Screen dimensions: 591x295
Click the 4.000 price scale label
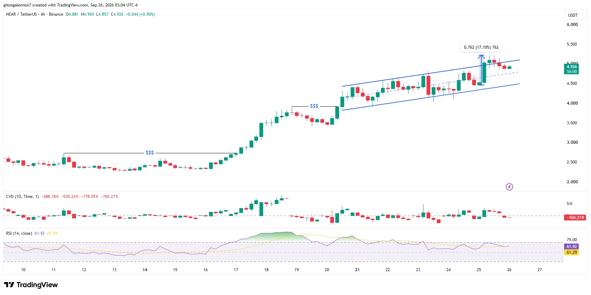point(572,103)
